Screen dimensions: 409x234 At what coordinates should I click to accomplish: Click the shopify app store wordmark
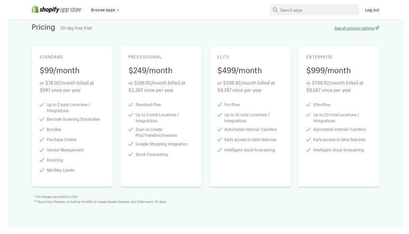[x=60, y=10]
